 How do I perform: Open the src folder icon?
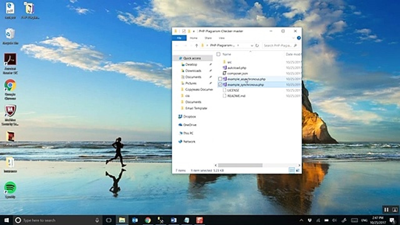[224, 62]
